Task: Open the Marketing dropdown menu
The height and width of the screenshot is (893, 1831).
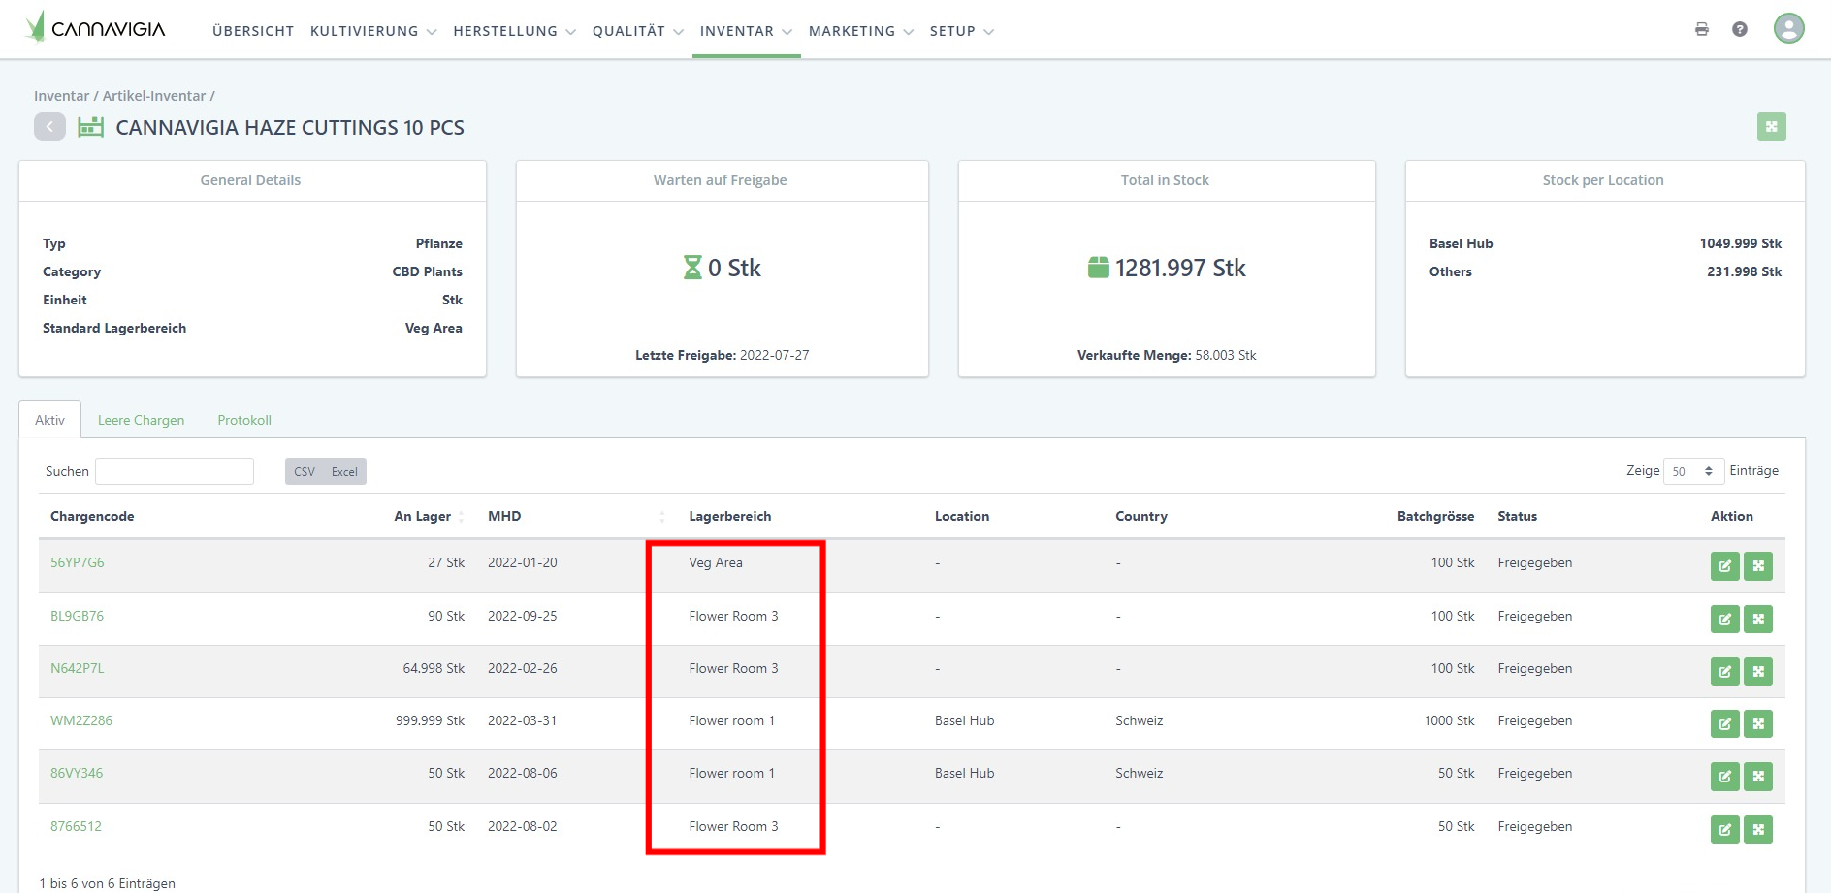Action: click(x=860, y=31)
